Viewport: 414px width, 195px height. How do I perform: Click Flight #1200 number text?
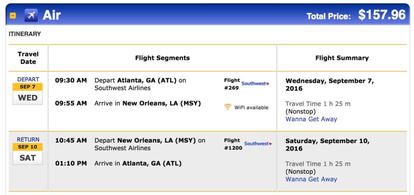point(233,144)
